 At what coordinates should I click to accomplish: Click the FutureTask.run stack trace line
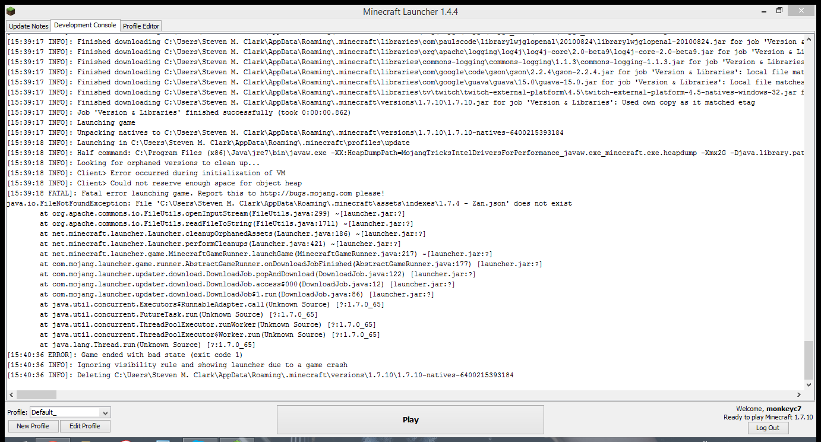click(x=179, y=314)
